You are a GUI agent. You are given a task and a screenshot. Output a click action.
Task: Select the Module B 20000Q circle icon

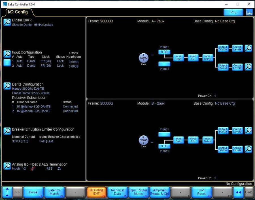tap(143, 140)
